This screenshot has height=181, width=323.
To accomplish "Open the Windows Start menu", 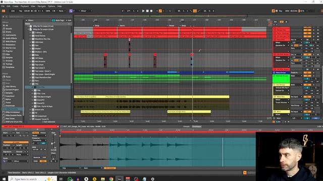I will pos(4,179).
